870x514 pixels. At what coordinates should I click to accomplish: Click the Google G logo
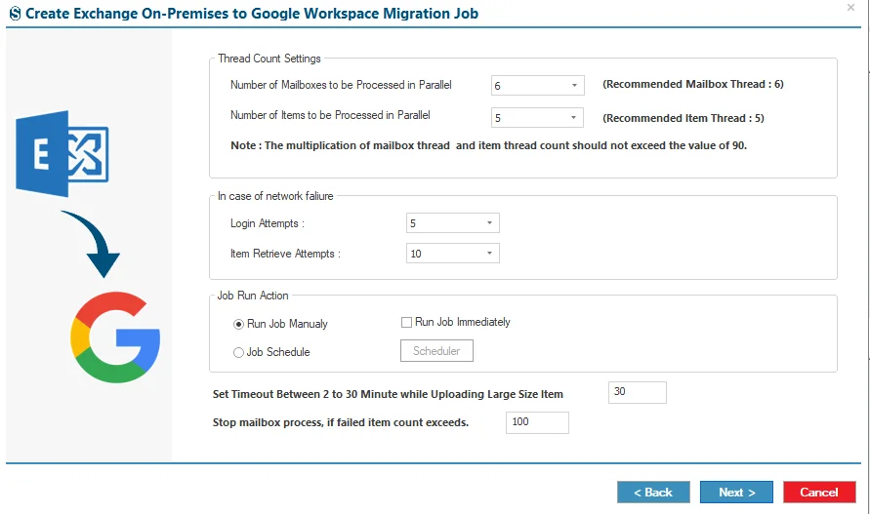(x=115, y=337)
